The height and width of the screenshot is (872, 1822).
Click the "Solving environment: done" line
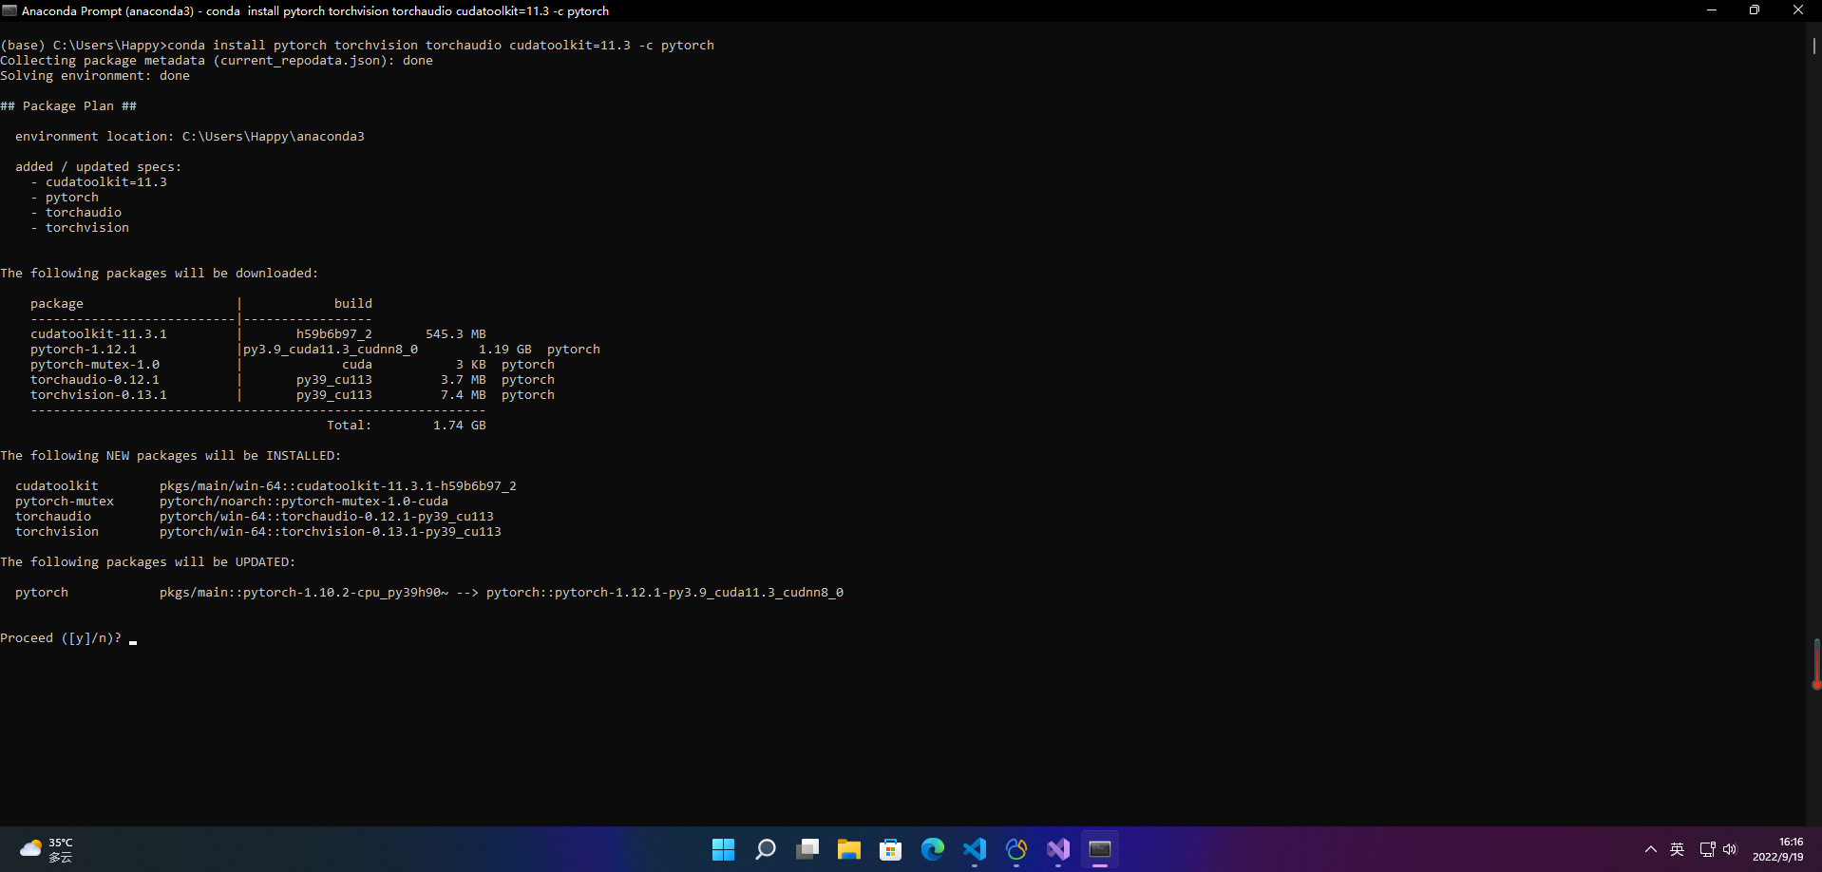click(95, 76)
